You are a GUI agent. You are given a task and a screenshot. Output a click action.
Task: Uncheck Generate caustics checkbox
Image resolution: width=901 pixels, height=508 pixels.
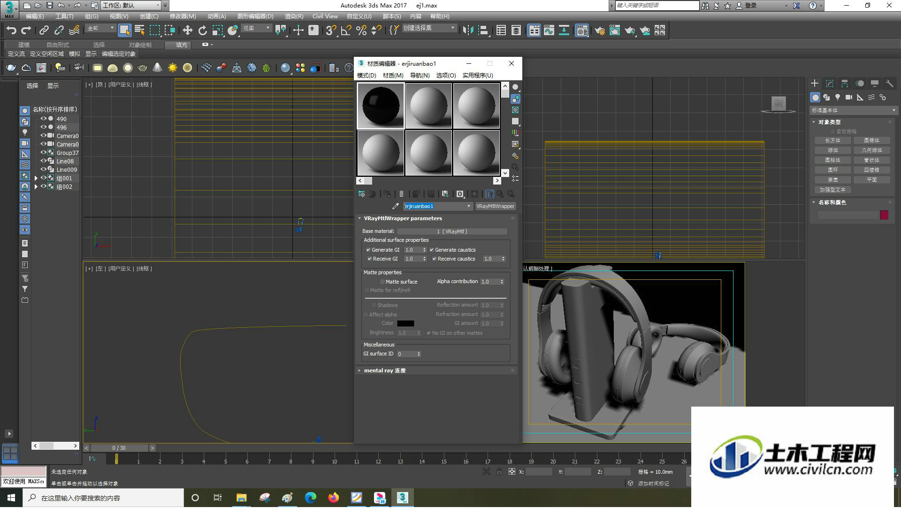click(432, 250)
